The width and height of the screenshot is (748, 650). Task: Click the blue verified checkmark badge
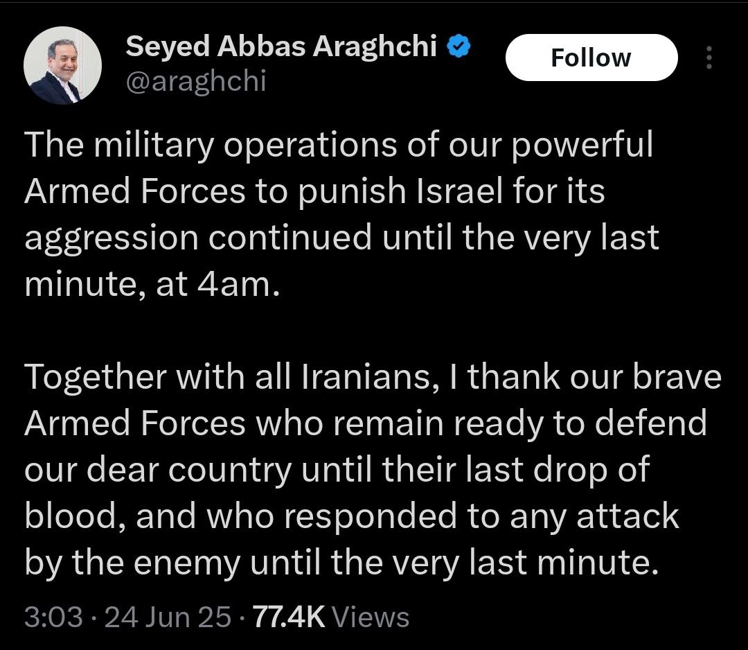coord(458,47)
